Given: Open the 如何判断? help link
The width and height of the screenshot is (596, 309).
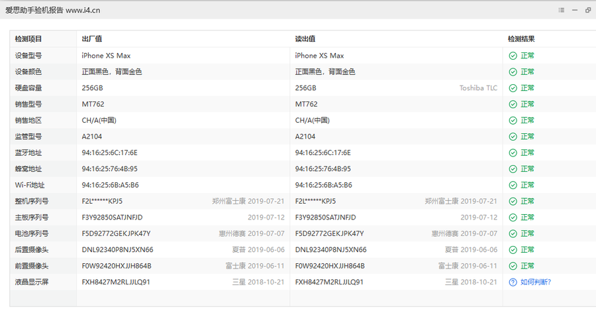Looking at the screenshot, I should tap(535, 282).
